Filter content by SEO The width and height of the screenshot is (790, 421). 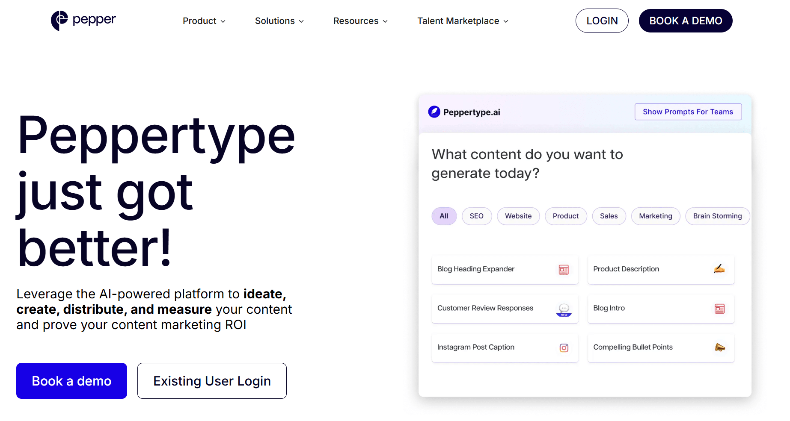[477, 216]
